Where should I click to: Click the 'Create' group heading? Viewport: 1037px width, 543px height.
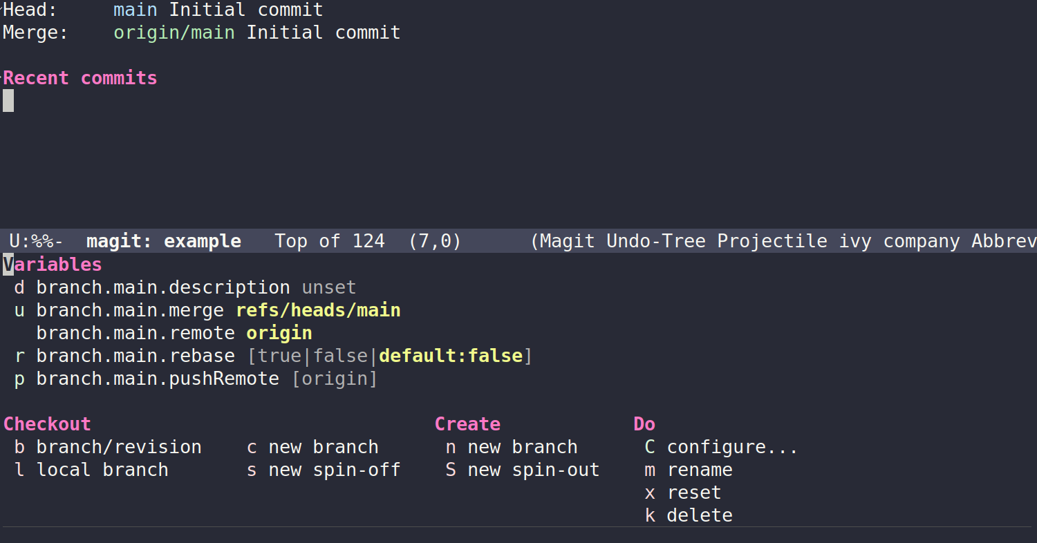point(467,424)
